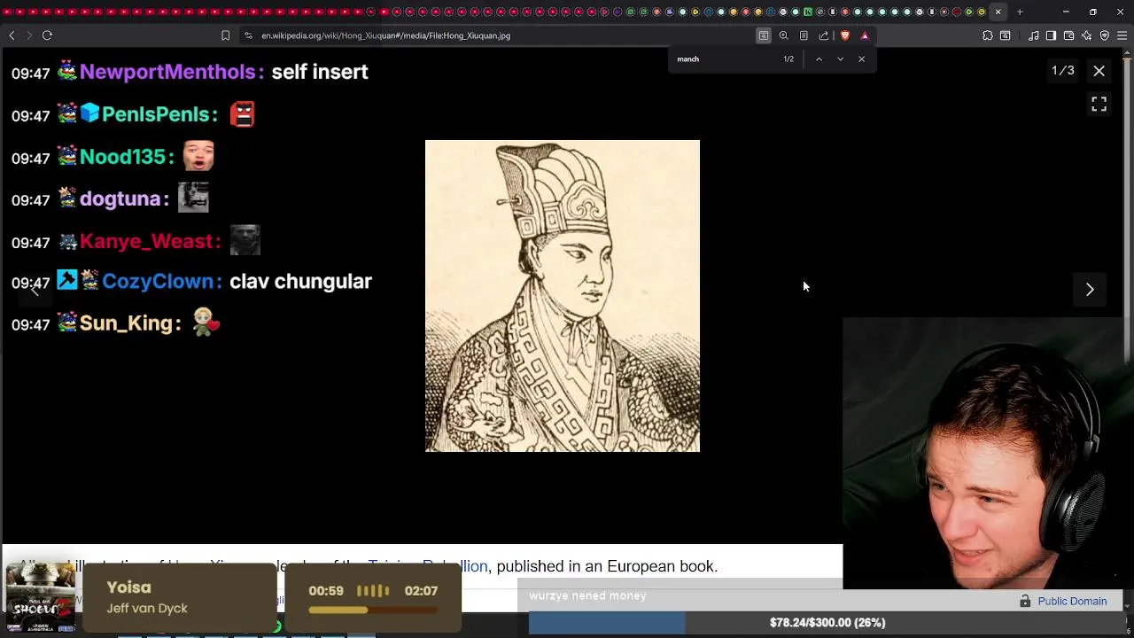Open the playlist music-note icon
This screenshot has height=638, width=1134.
coord(1034,35)
